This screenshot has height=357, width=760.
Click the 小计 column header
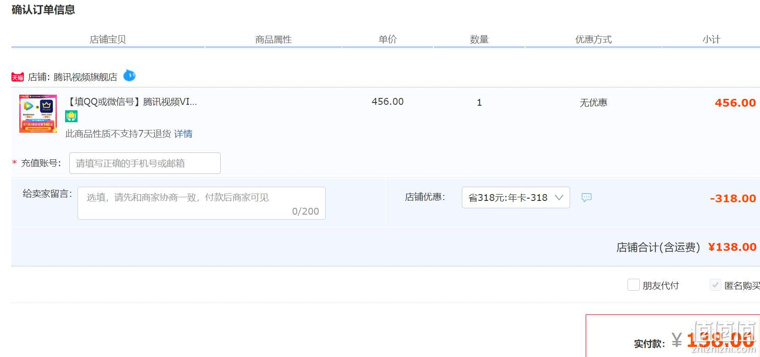coord(711,39)
